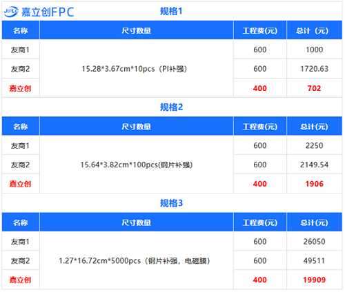345x292 pixels.
Task: Click 友商2's 600 fee in 规格3
Action: click(x=260, y=260)
